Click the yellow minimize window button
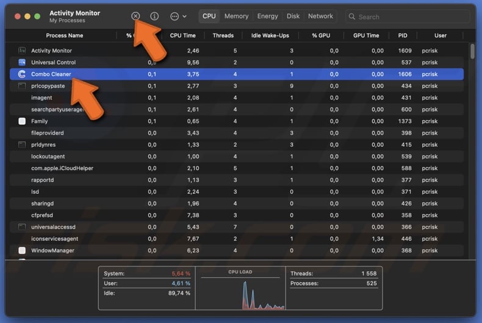 (x=27, y=16)
